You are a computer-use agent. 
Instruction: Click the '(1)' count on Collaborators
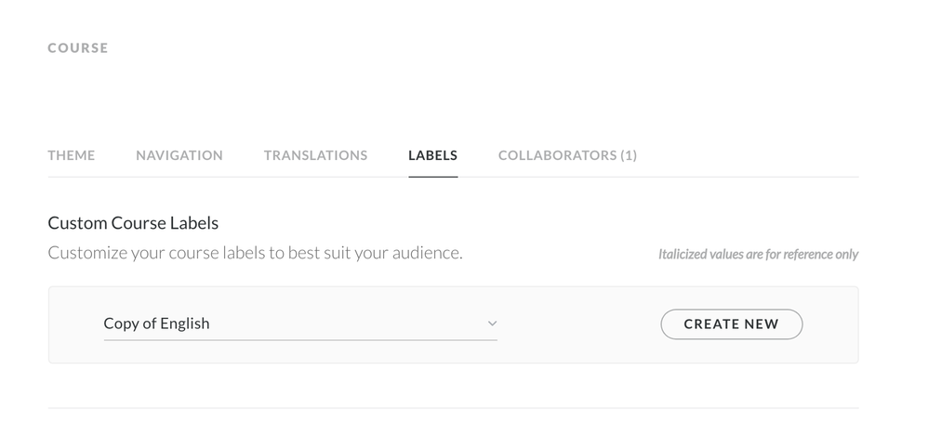pyautogui.click(x=629, y=155)
